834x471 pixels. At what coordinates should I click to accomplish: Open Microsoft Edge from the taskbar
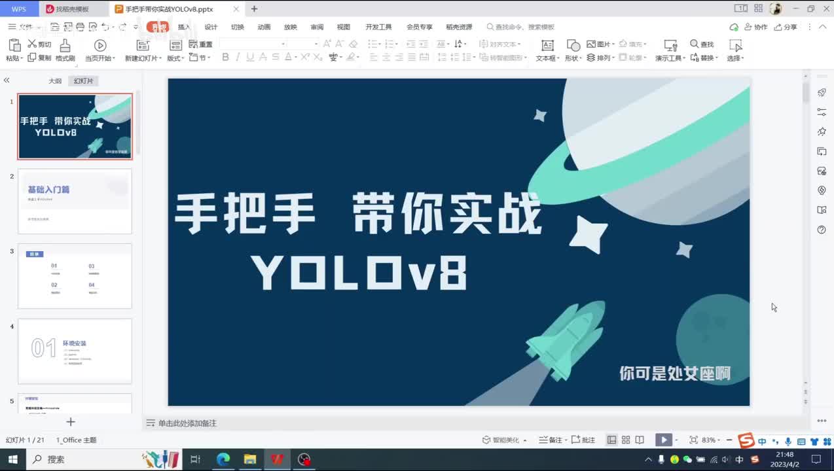point(223,459)
